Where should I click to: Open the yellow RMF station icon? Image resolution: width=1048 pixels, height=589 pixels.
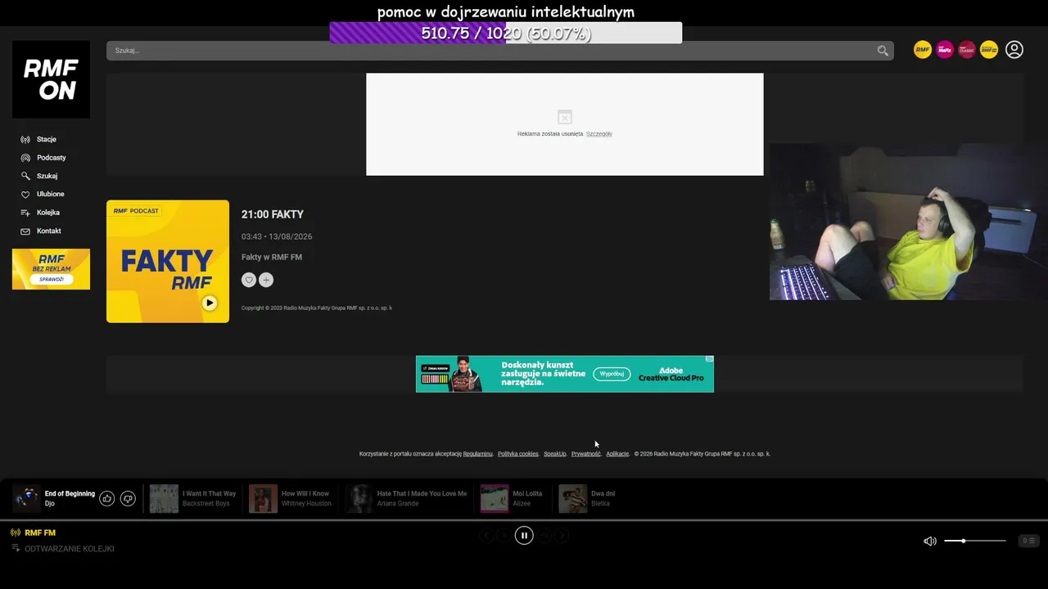point(923,50)
